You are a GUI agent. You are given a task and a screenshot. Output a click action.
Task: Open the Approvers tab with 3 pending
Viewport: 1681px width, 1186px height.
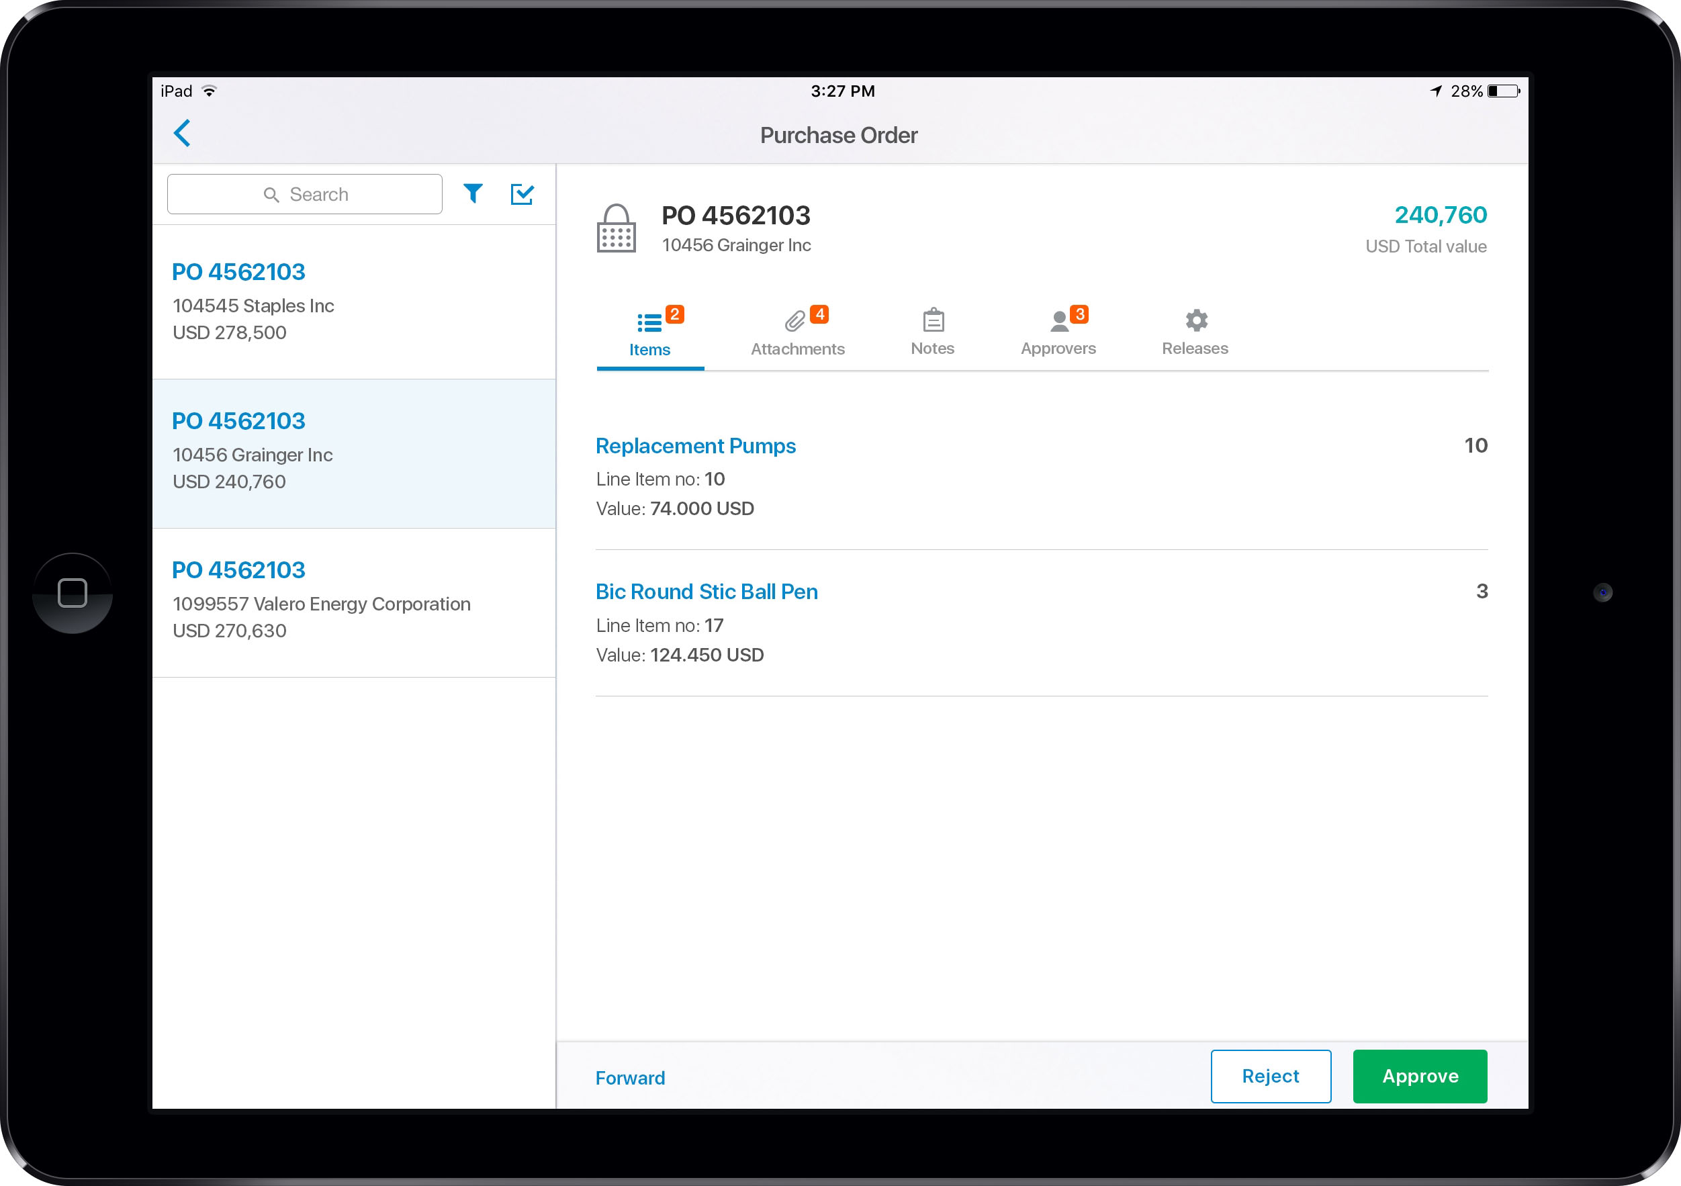[1057, 331]
